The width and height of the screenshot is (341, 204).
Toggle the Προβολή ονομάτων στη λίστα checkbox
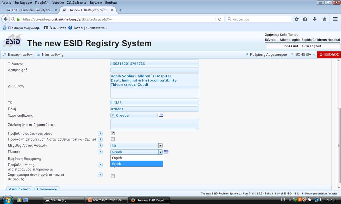tap(113, 133)
